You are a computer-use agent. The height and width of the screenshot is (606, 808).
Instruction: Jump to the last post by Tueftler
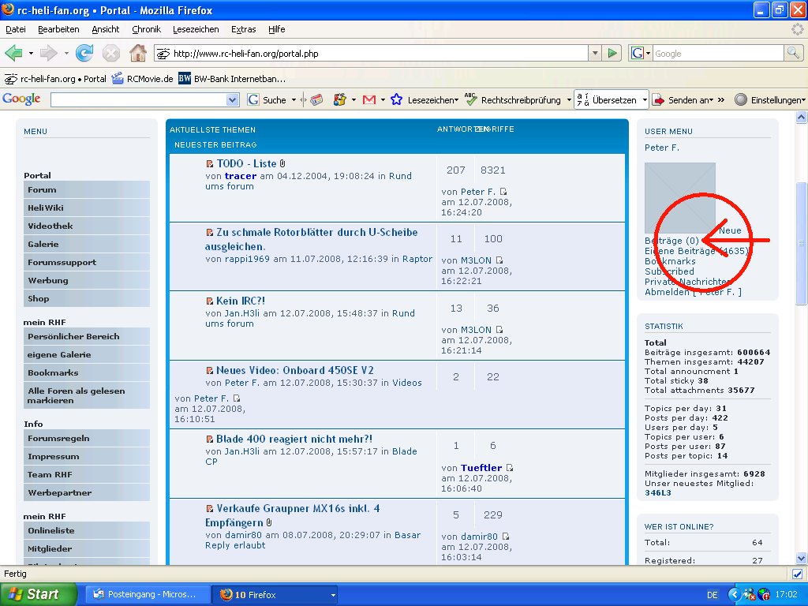click(509, 468)
